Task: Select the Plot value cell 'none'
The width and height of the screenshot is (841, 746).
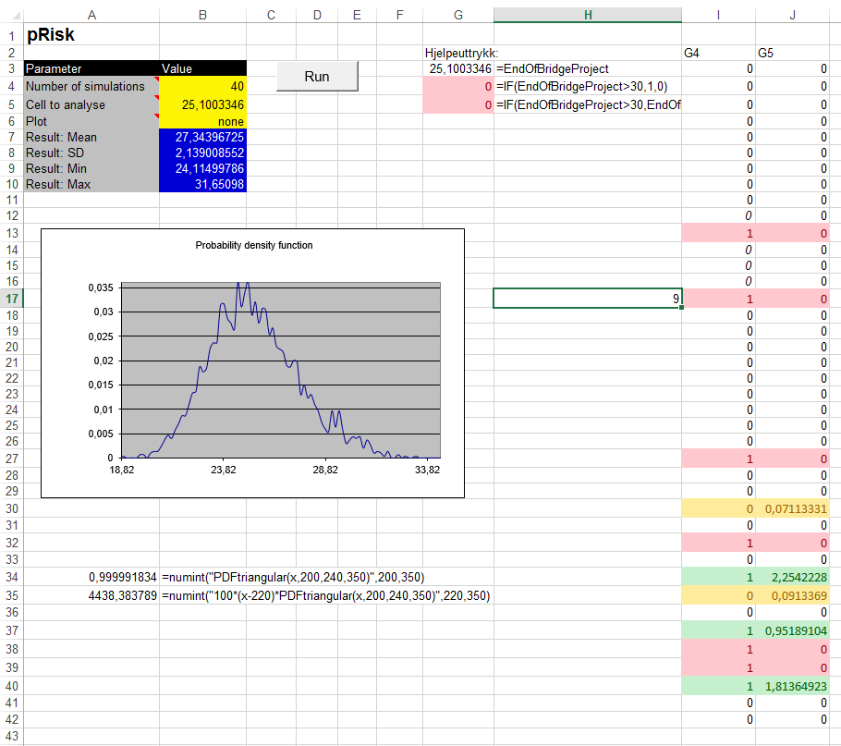Action: 202,122
